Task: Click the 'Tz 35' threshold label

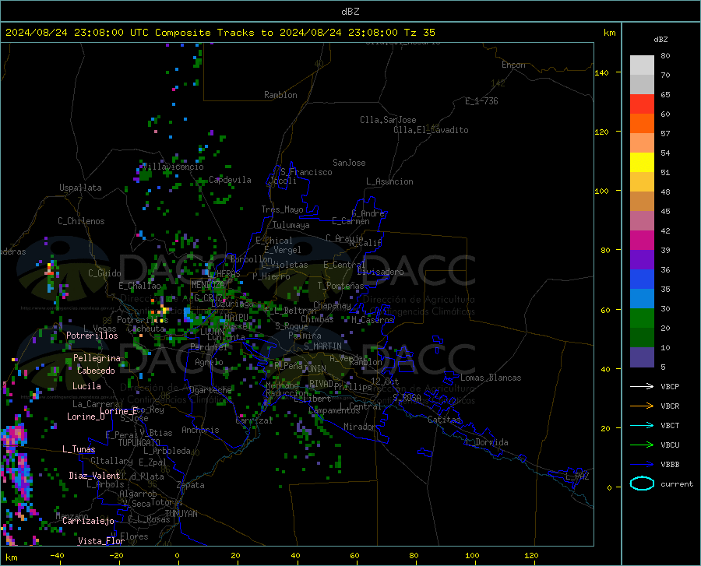Action: point(419,32)
